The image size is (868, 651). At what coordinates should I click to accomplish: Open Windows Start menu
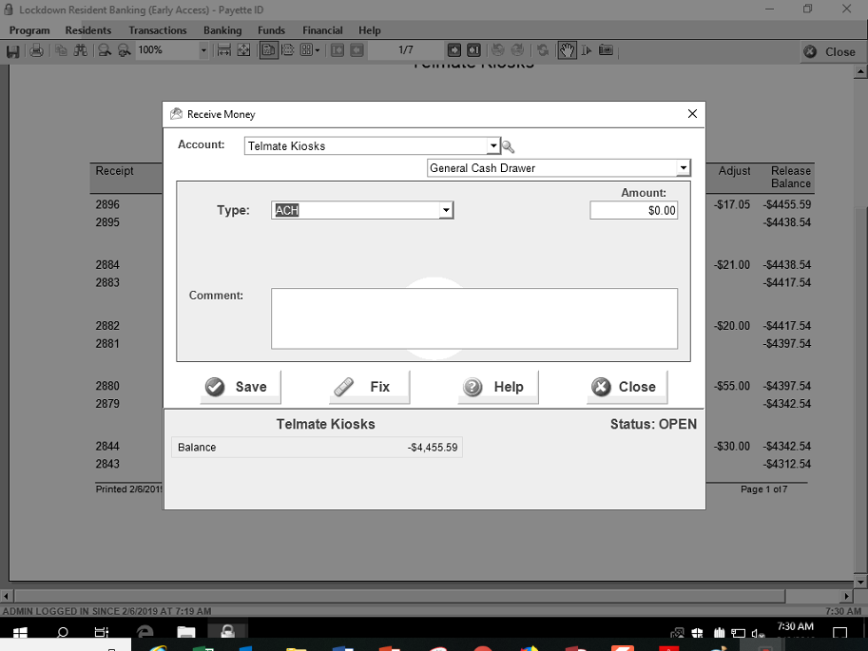click(20, 632)
